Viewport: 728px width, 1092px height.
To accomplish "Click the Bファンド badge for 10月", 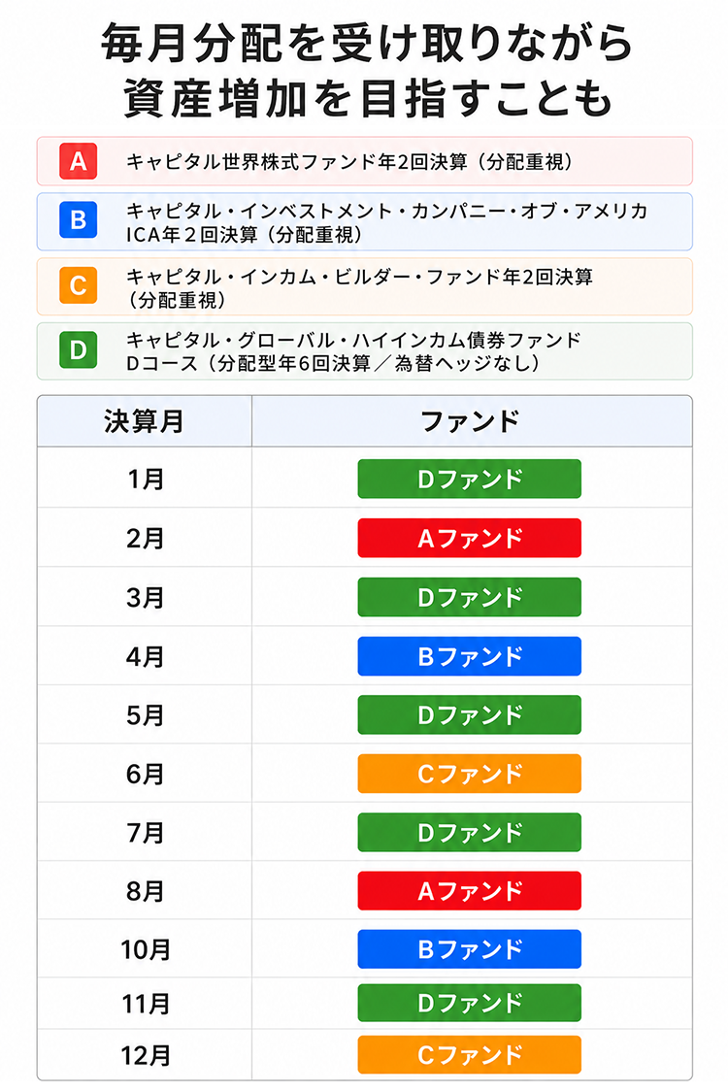I will click(x=470, y=948).
